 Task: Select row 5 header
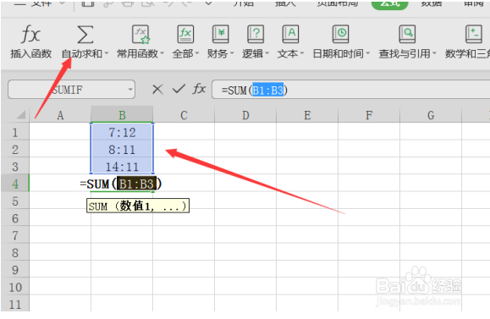point(15,201)
